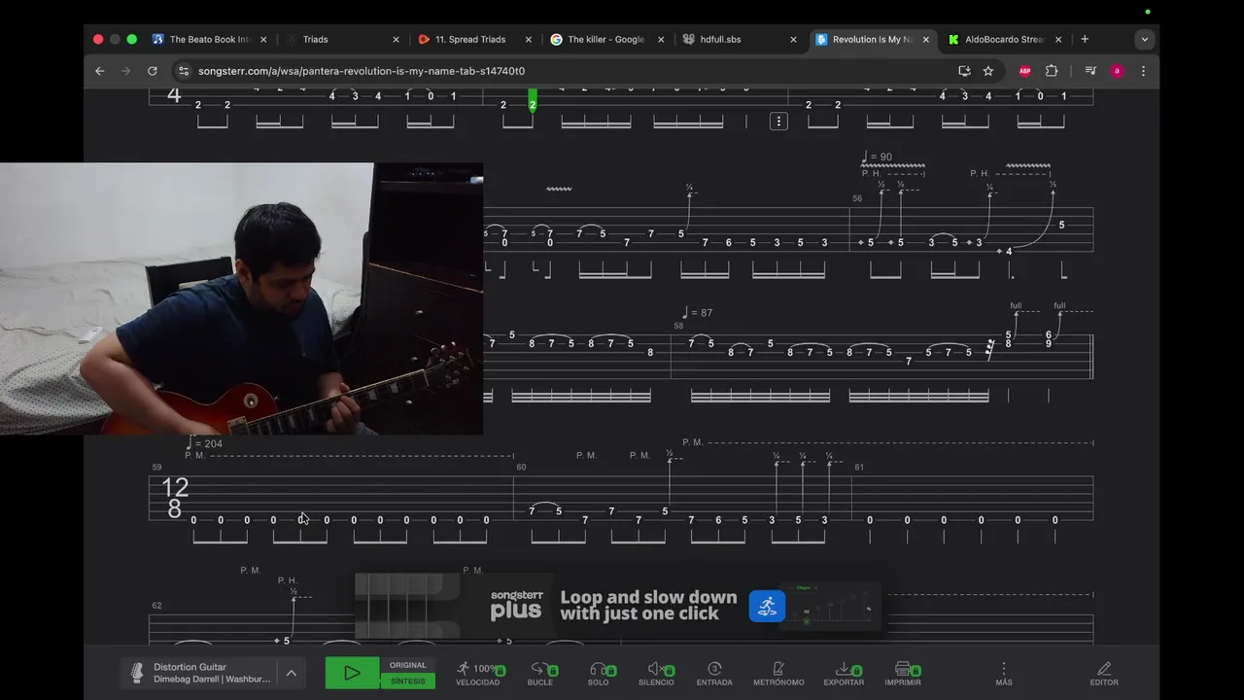Activate the BUCLE loop tool
The height and width of the screenshot is (700, 1244).
point(540,674)
